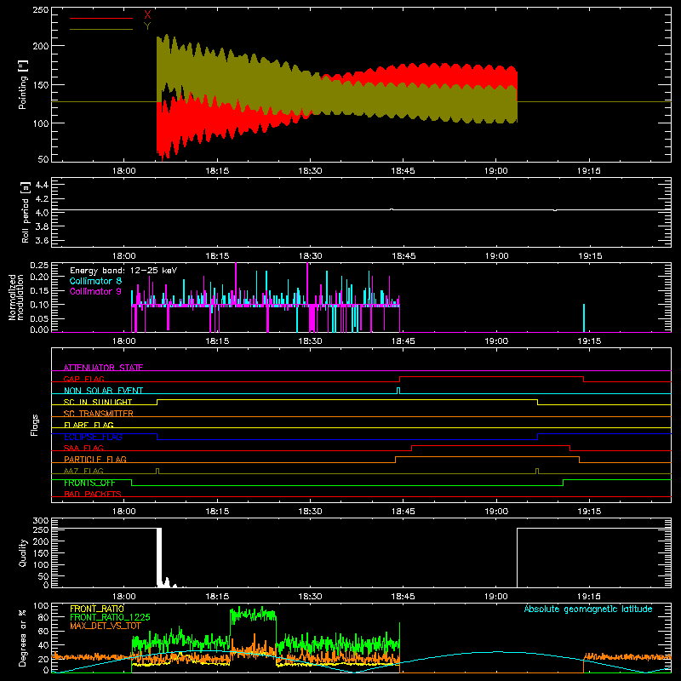Select the "Energy band: 12-25 keV" text
The width and height of the screenshot is (681, 681).
point(123,271)
